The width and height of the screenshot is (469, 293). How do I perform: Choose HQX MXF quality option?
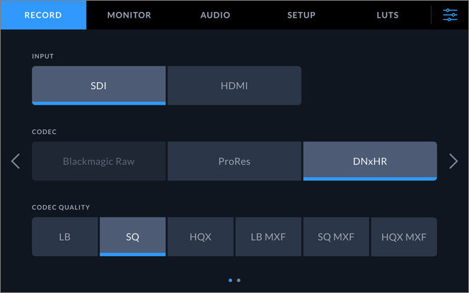pos(404,237)
